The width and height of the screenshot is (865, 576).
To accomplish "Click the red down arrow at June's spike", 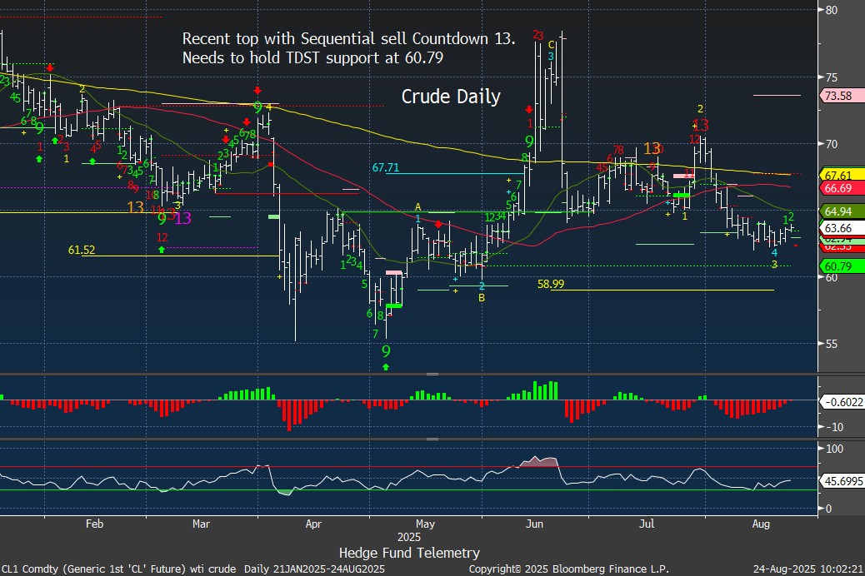I will click(x=528, y=109).
